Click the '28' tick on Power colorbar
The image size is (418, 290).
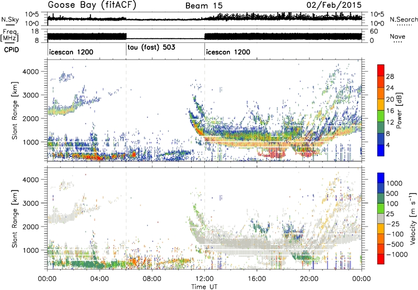pyautogui.click(x=390, y=76)
